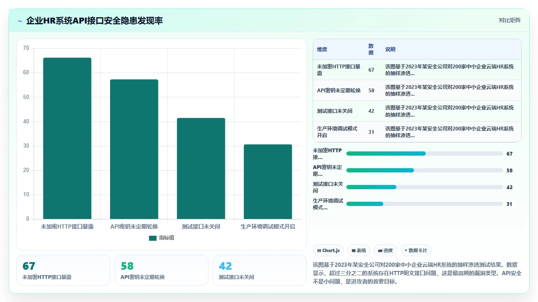The height and width of the screenshot is (302, 538).
Task: Click the x-axis label 未加密HTTP接口暴露
Action: pyautogui.click(x=67, y=226)
